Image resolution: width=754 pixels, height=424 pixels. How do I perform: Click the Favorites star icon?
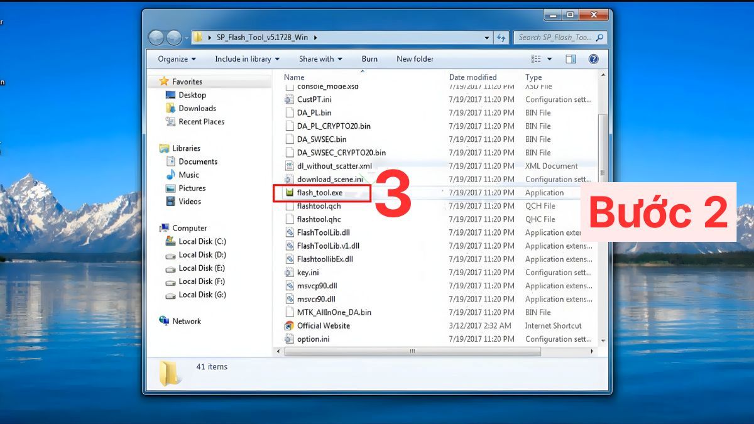pyautogui.click(x=164, y=82)
